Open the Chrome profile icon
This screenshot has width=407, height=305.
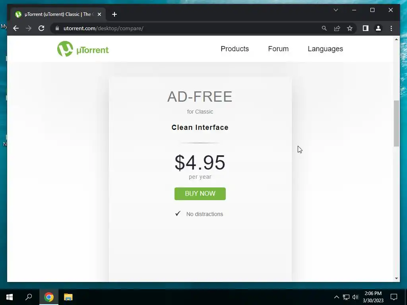pos(378,28)
